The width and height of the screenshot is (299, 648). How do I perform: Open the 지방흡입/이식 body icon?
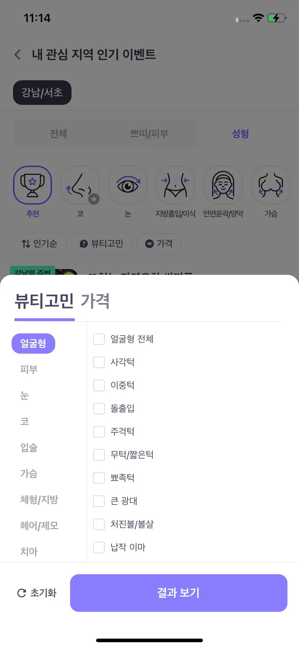(x=175, y=185)
